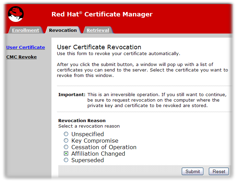Open the User Certificate sidebar link

pos(26,47)
